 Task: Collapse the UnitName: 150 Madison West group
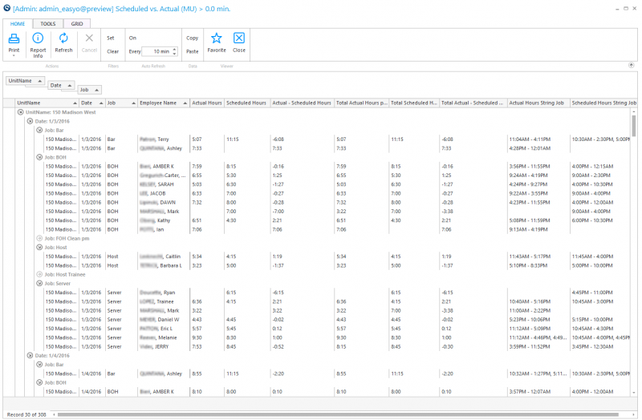coord(21,112)
